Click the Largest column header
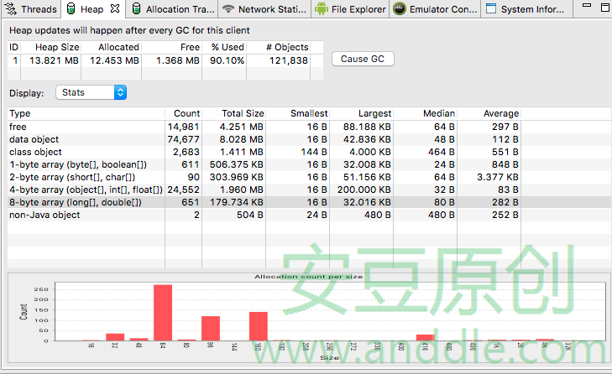This screenshot has width=612, height=374. click(362, 113)
